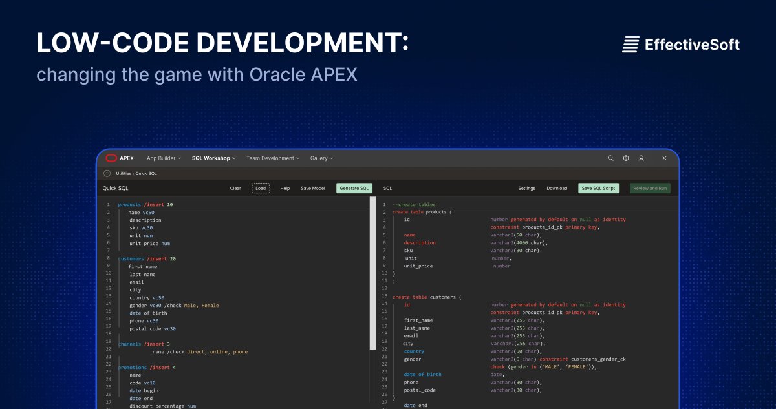Open the user account icon
This screenshot has height=409, width=776.
pyautogui.click(x=641, y=158)
